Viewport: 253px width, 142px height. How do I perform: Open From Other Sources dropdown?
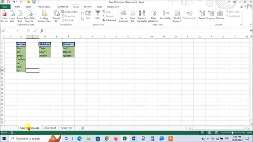point(30,16)
